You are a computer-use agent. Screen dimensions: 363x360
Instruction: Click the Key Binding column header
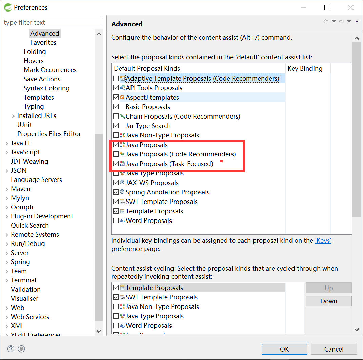coord(308,68)
